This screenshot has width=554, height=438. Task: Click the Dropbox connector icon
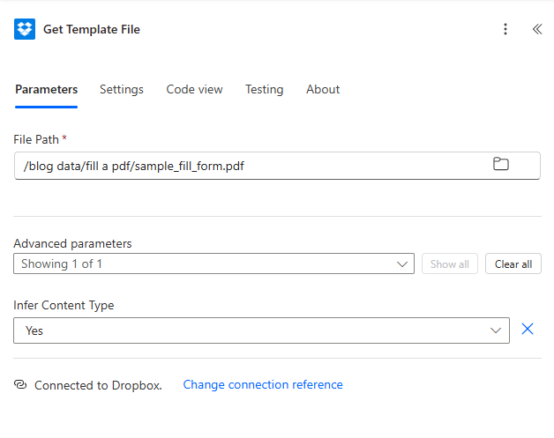[x=25, y=29]
